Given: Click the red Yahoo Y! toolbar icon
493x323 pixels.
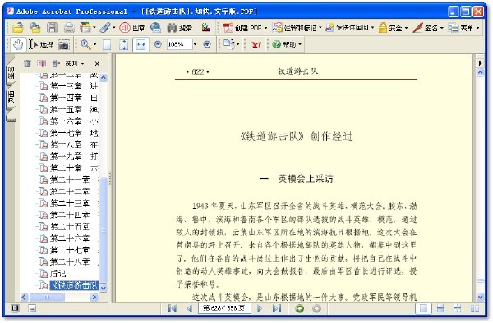Looking at the screenshot, I should (x=256, y=45).
